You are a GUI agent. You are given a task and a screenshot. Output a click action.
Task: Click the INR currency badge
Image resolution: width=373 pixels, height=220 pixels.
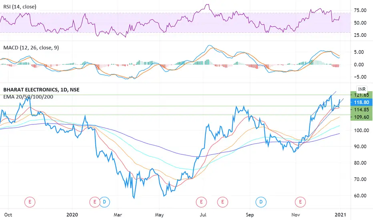(x=362, y=89)
